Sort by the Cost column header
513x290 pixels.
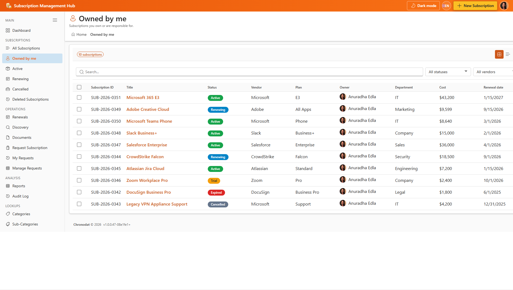coord(442,87)
